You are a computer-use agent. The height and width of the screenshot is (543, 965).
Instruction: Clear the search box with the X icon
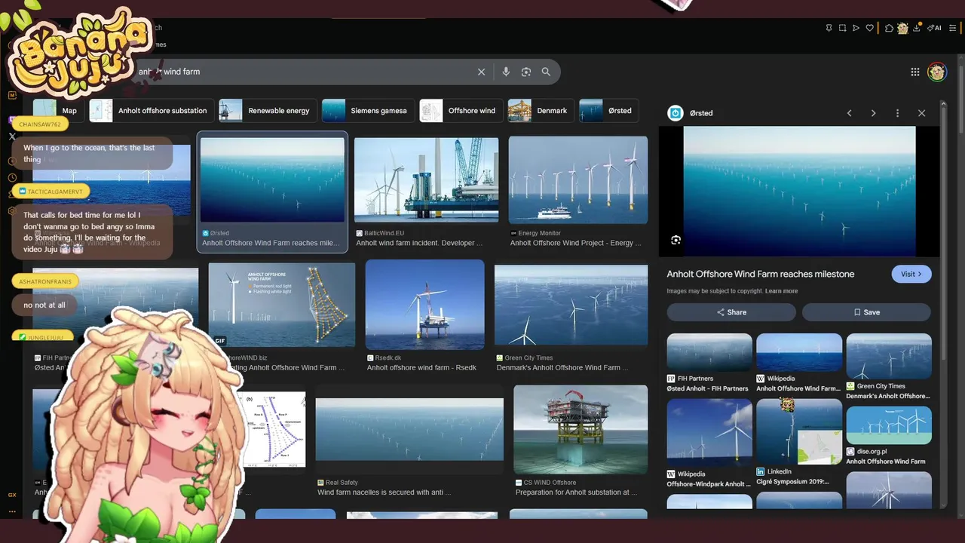[x=481, y=72]
